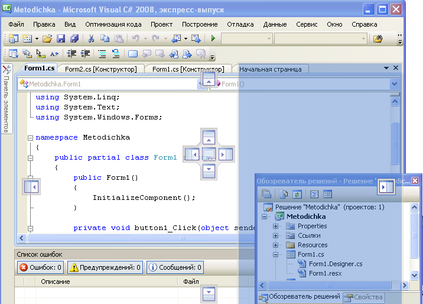423x304 pixels.
Task: Click the New Project toolbar icon
Action: pyautogui.click(x=13, y=38)
